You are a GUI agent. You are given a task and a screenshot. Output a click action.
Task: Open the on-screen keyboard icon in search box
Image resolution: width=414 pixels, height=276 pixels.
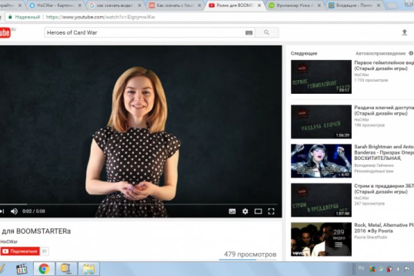[249, 33]
